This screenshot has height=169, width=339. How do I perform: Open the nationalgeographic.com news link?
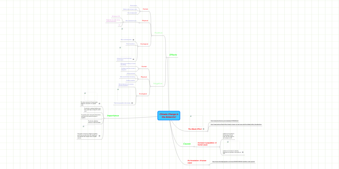pos(233,162)
